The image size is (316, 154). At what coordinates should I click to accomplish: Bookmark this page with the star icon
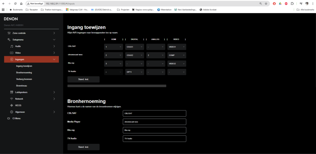point(266,4)
